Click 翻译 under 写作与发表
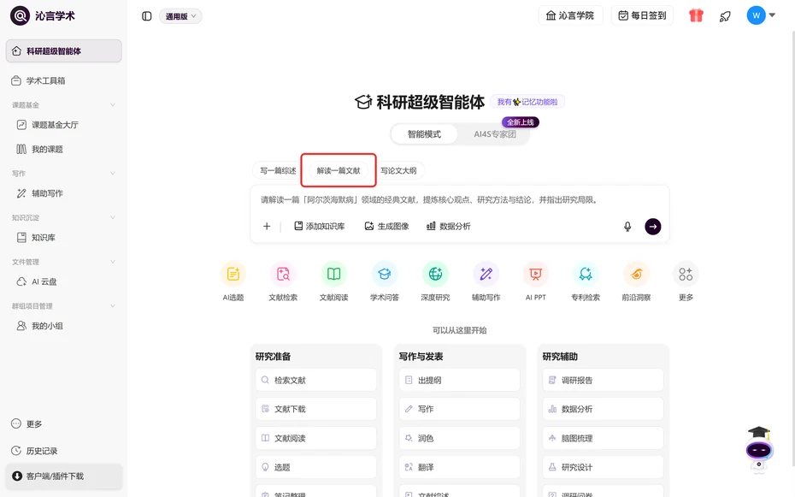This screenshot has width=795, height=497. [x=459, y=467]
